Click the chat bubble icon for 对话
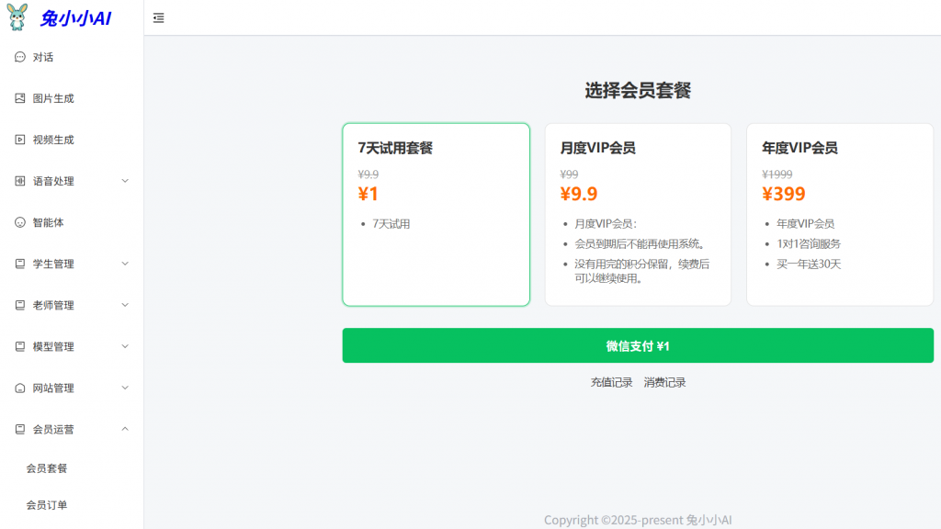 pos(20,57)
